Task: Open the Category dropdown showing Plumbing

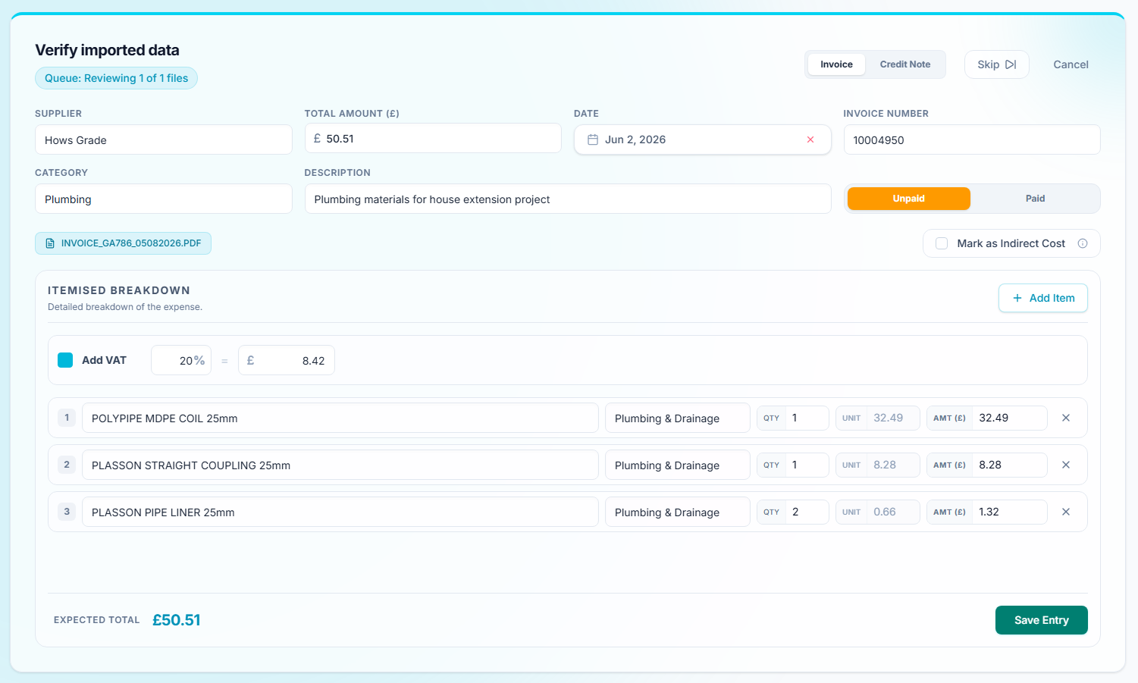Action: pyautogui.click(x=163, y=199)
